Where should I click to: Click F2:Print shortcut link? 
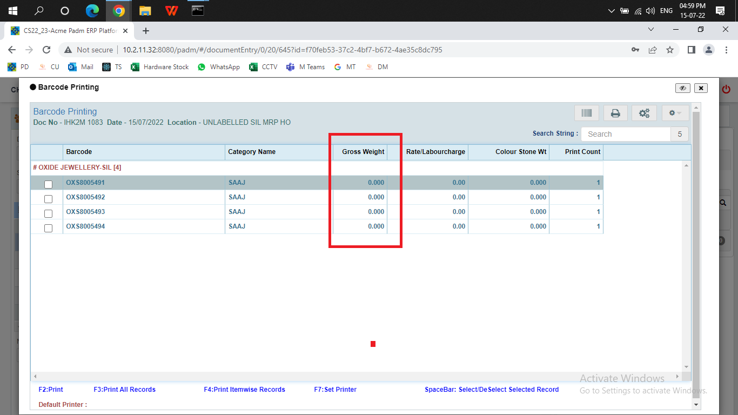click(51, 390)
